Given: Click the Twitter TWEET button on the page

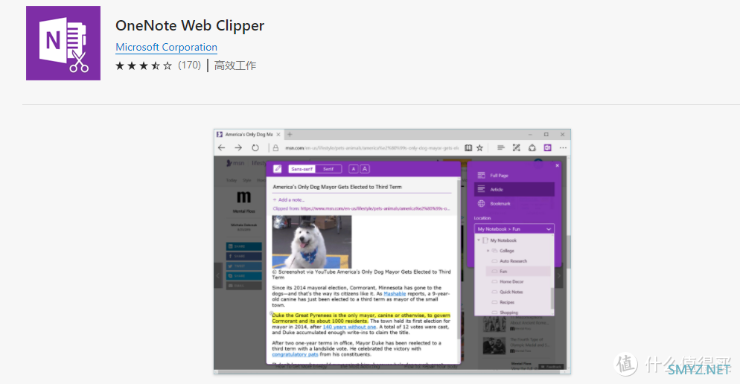Looking at the screenshot, I should (x=244, y=266).
